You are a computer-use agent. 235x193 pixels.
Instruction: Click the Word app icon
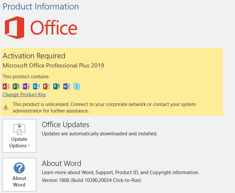coord(67,86)
